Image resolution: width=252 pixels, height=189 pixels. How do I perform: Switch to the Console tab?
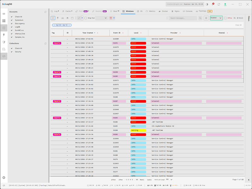pyautogui.click(x=188, y=11)
